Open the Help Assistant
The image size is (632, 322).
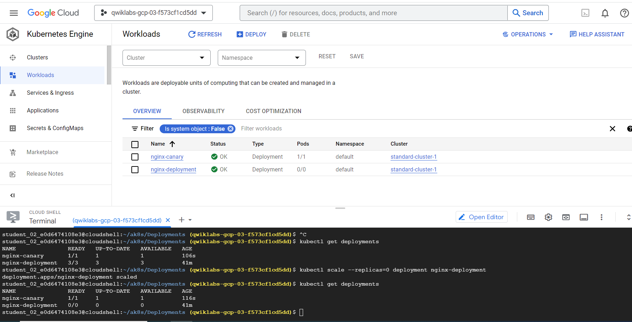point(597,34)
